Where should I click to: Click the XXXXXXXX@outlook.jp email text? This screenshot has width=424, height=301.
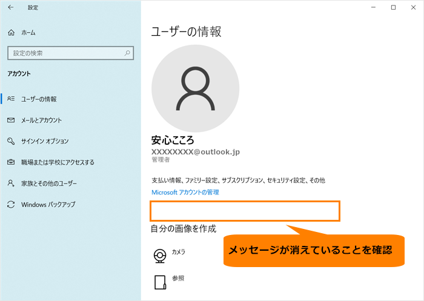196,152
